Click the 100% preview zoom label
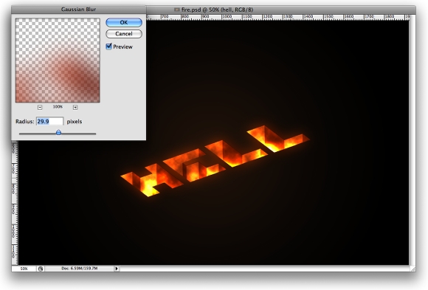 [x=58, y=107]
